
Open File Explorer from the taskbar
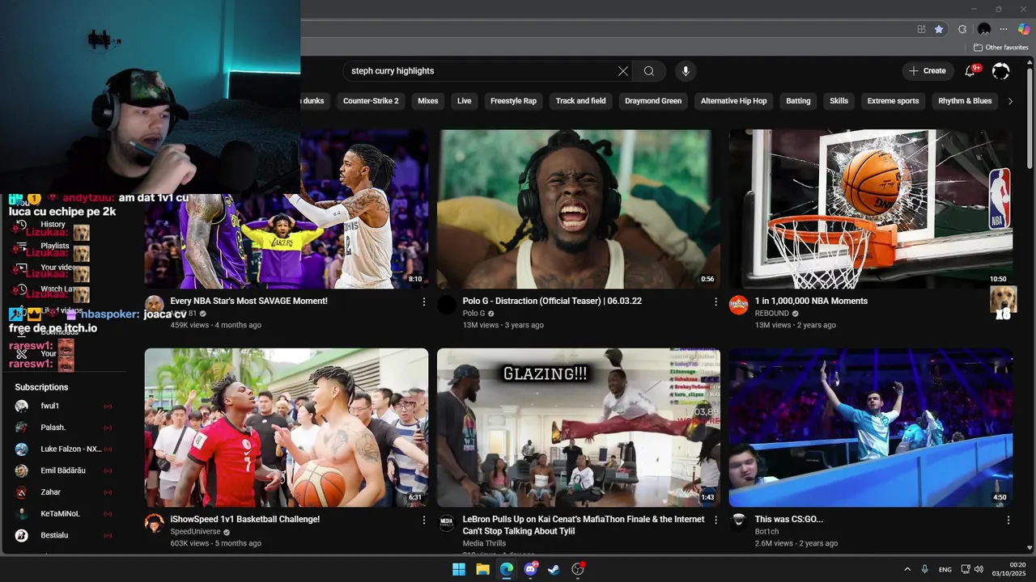pyautogui.click(x=482, y=569)
